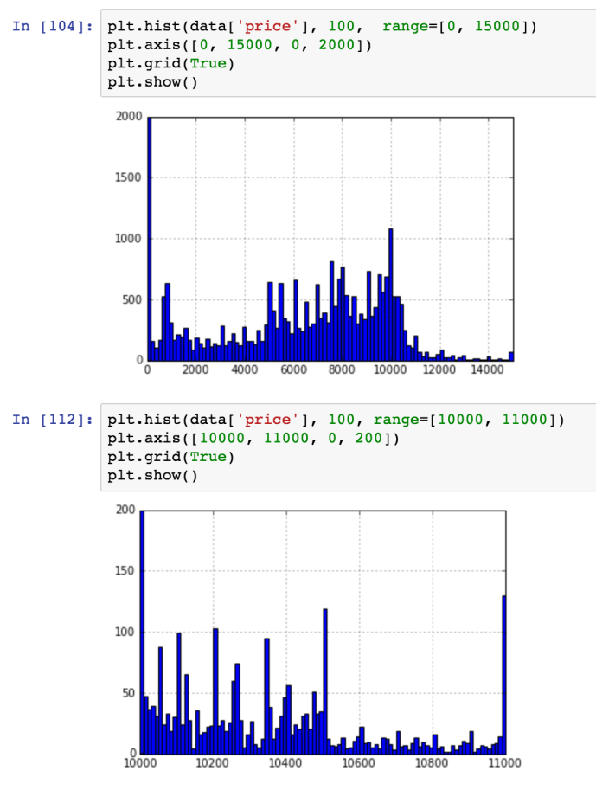Click the 150 y-axis label on bottom plot
This screenshot has height=790, width=596.
point(125,571)
